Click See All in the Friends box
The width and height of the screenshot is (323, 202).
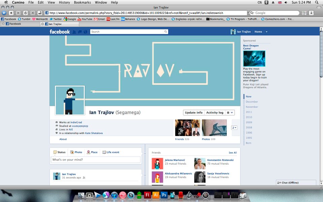pos(232,153)
